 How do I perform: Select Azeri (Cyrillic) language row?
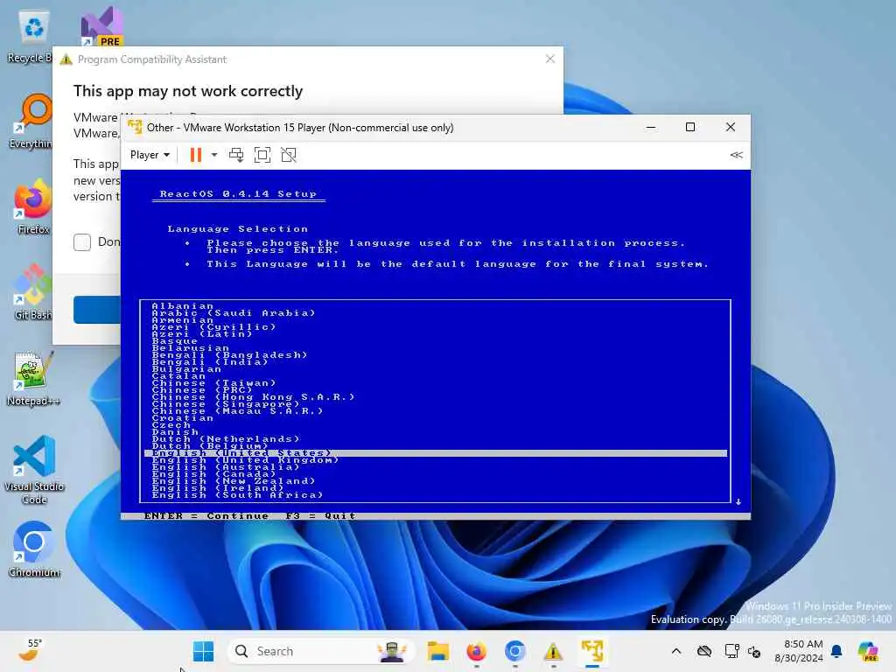[x=436, y=327]
